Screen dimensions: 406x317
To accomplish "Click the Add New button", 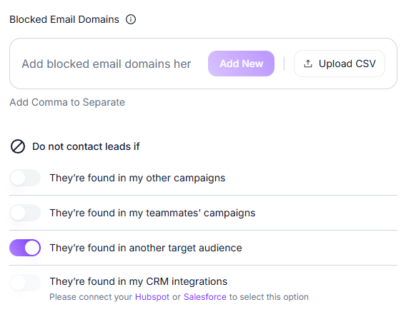I will click(x=241, y=64).
